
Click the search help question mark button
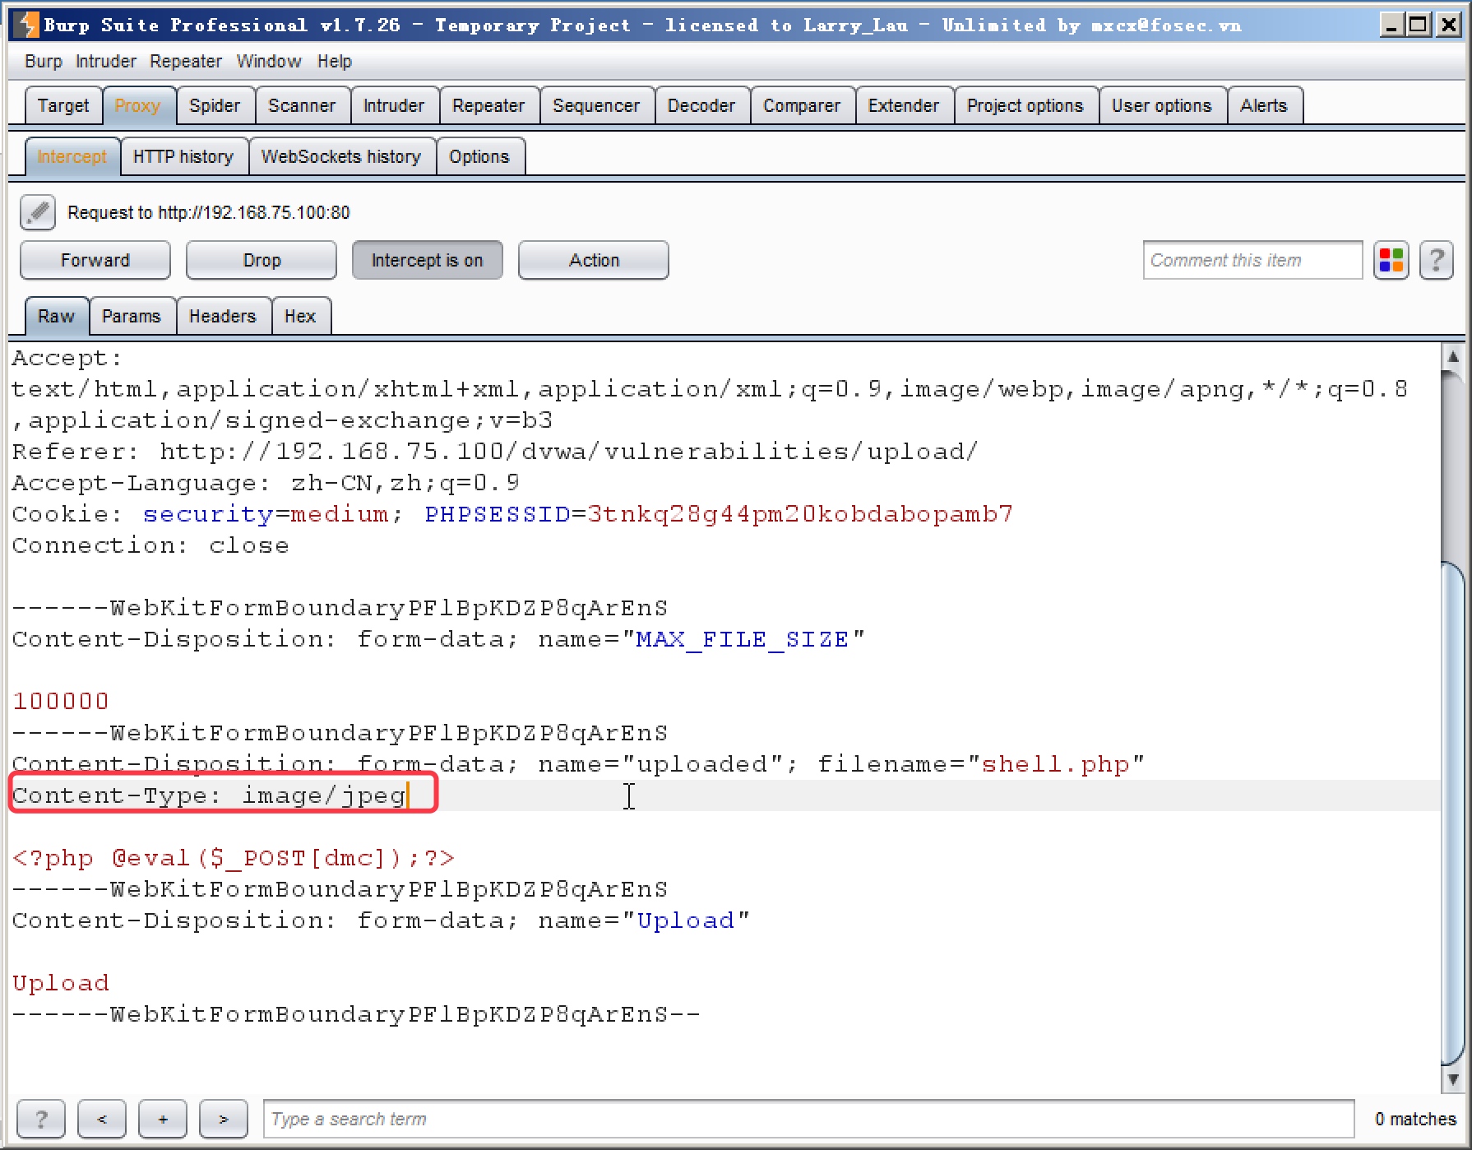tap(41, 1119)
